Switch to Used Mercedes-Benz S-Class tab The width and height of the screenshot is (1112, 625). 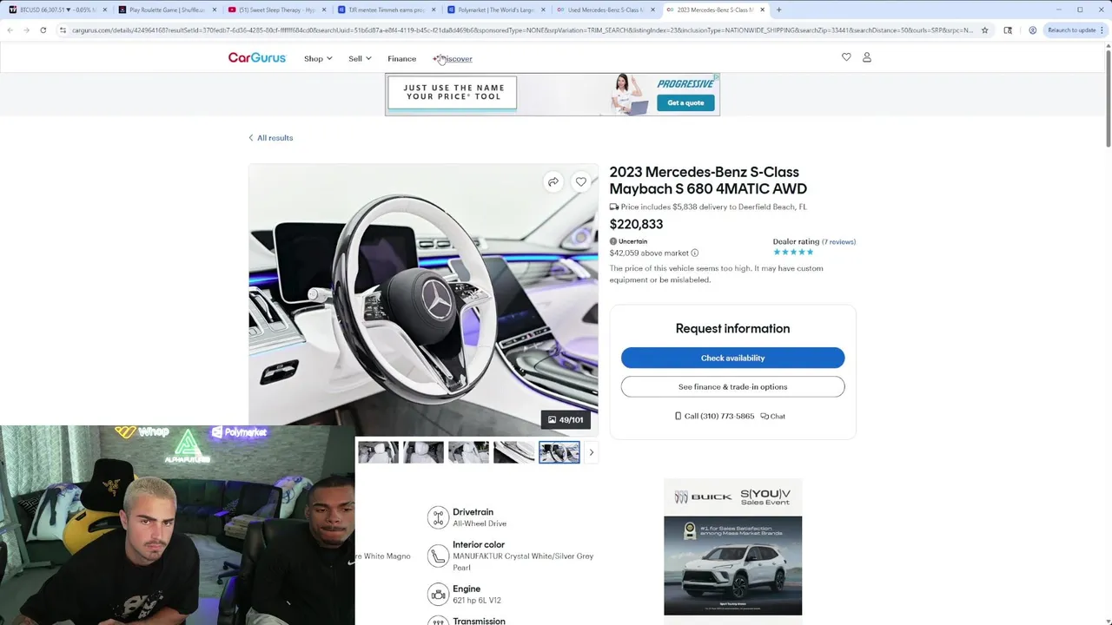point(604,10)
